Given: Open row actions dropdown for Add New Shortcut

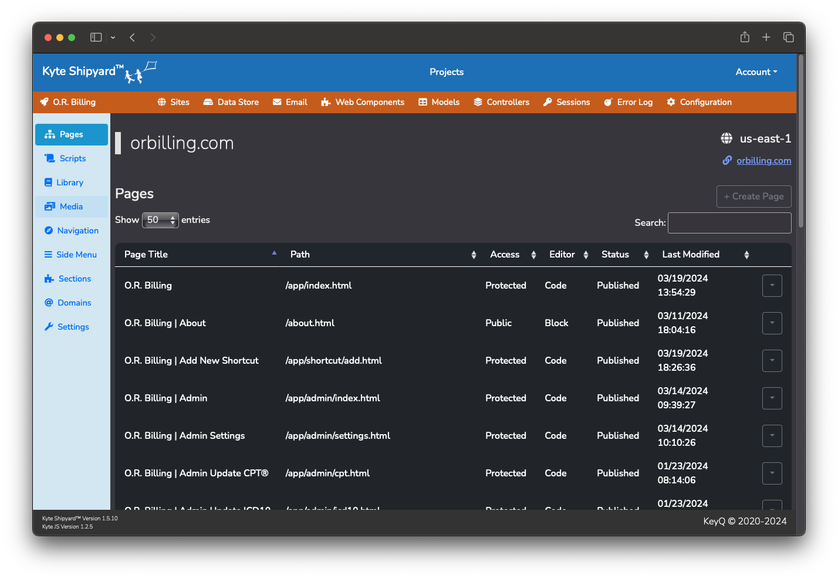Looking at the screenshot, I should pos(772,361).
